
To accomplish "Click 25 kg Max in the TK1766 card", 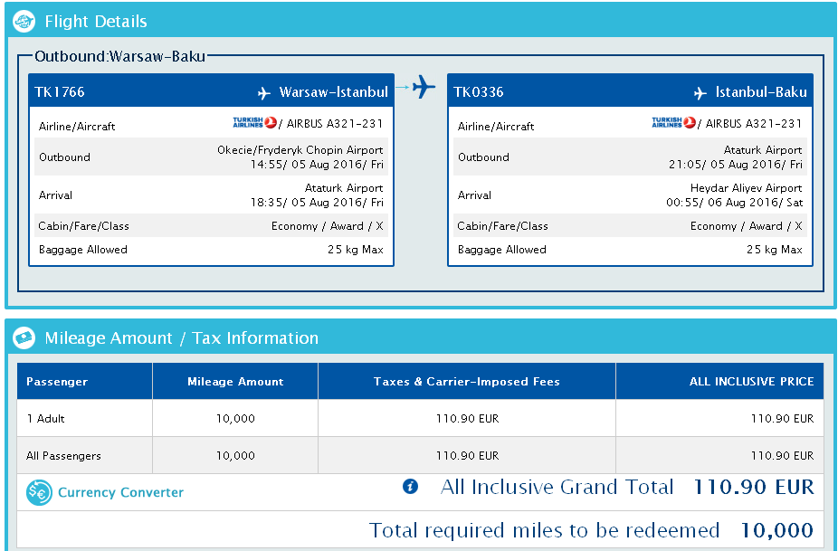I will tap(356, 250).
